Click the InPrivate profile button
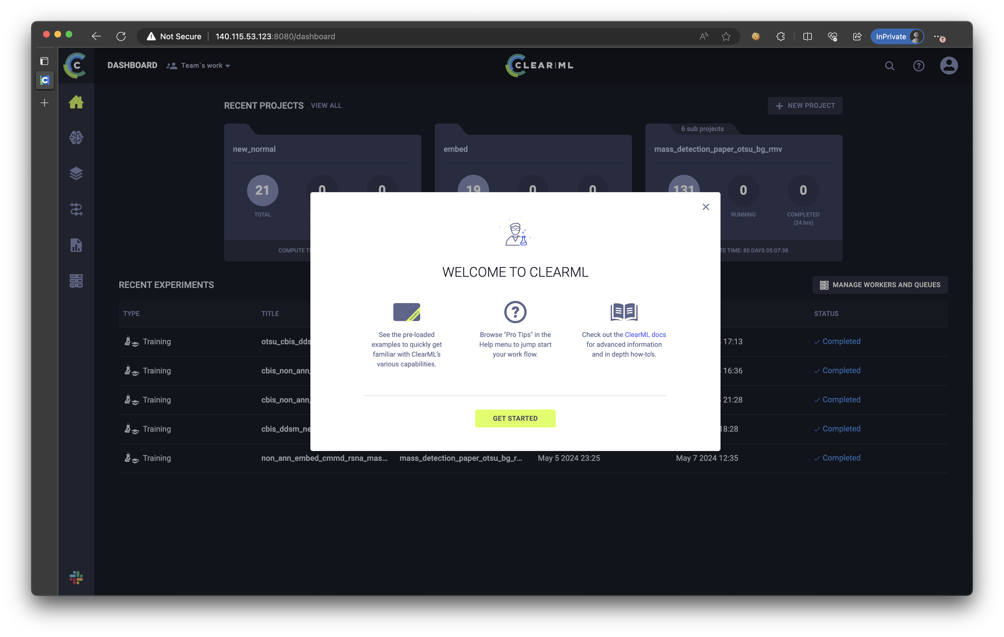Viewport: 1004px width, 637px height. 897,36
